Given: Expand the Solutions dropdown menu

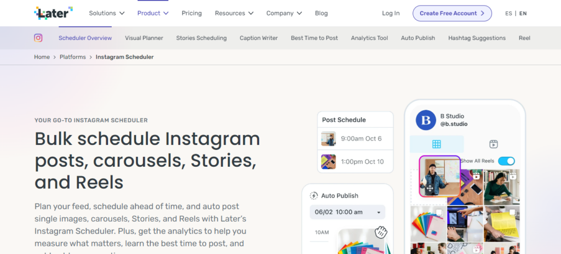Looking at the screenshot, I should 107,13.
